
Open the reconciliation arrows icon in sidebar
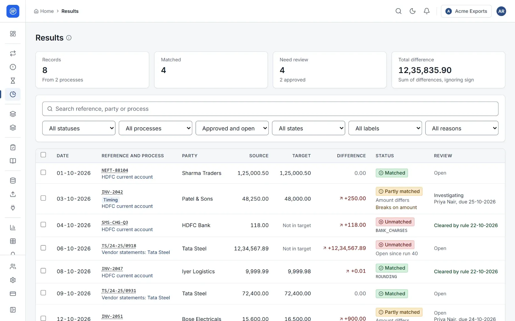coord(13,53)
